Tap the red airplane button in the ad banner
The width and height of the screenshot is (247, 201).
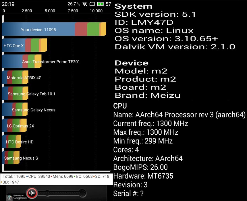coord(32,193)
